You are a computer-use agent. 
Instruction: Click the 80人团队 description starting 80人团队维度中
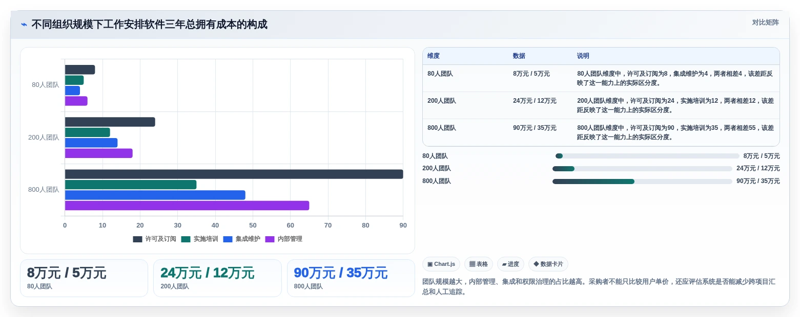[675, 78]
